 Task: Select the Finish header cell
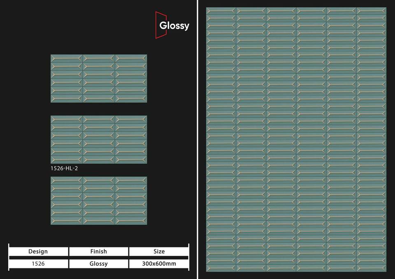(98, 251)
